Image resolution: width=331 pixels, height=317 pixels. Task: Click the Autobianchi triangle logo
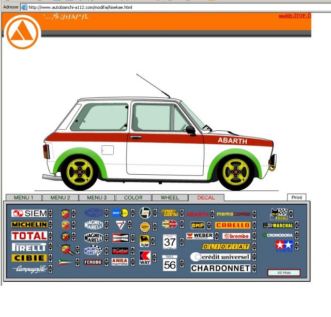22,32
